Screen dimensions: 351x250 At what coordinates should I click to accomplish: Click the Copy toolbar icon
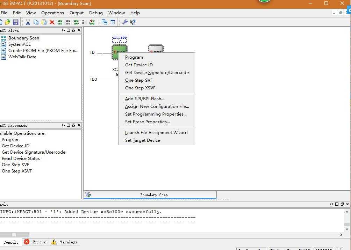36,22
